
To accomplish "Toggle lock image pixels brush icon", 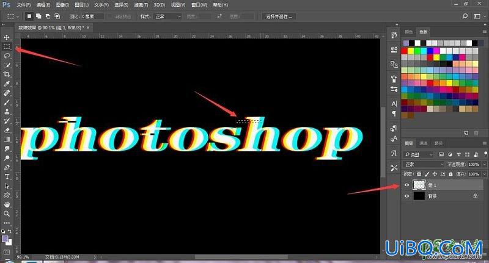I will click(427, 174).
